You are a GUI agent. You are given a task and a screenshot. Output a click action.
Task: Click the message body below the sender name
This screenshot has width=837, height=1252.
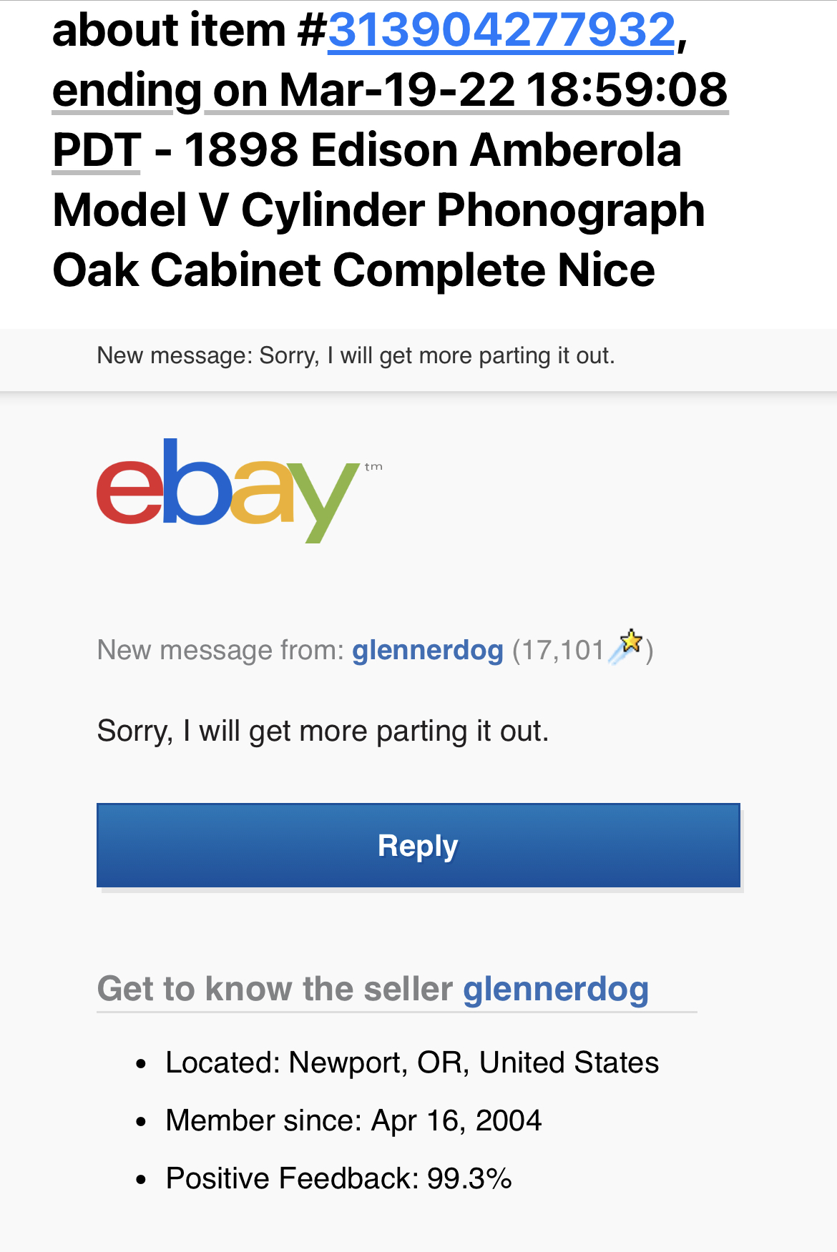tap(323, 731)
